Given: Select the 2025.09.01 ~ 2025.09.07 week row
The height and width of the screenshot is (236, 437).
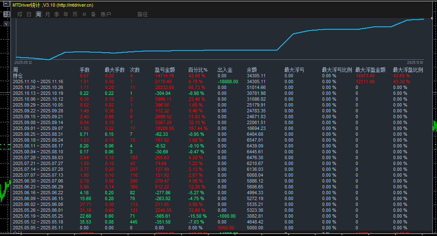Looking at the screenshot, I should point(38,128).
